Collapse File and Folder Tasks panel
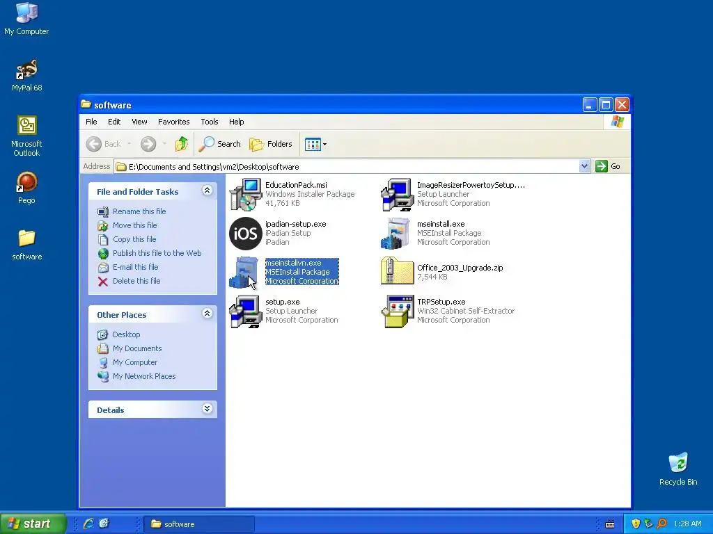This screenshot has width=713, height=534. [x=207, y=191]
